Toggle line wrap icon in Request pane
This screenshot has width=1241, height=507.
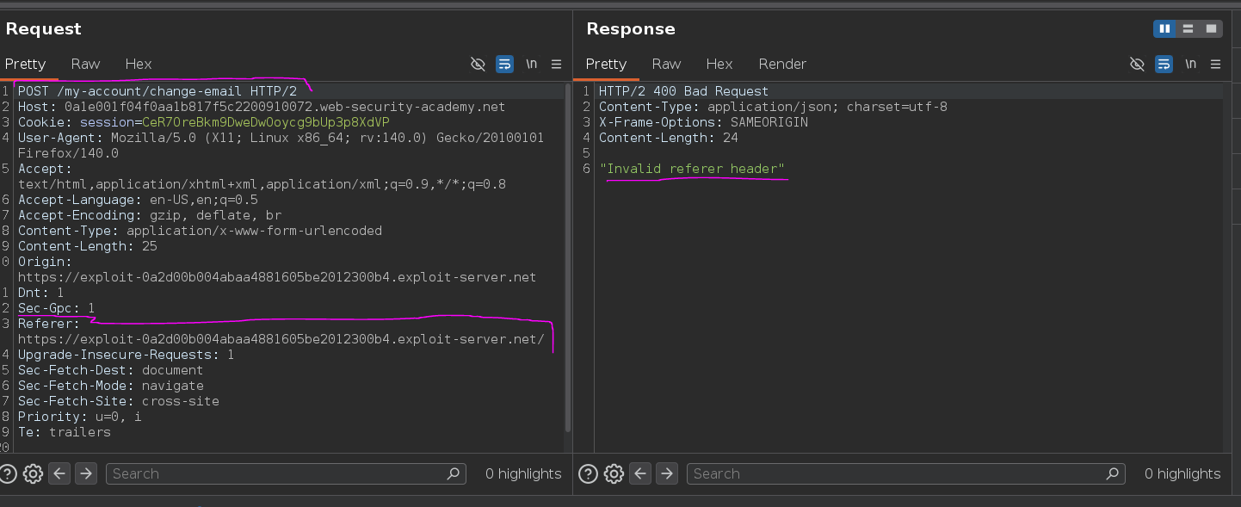click(x=505, y=64)
